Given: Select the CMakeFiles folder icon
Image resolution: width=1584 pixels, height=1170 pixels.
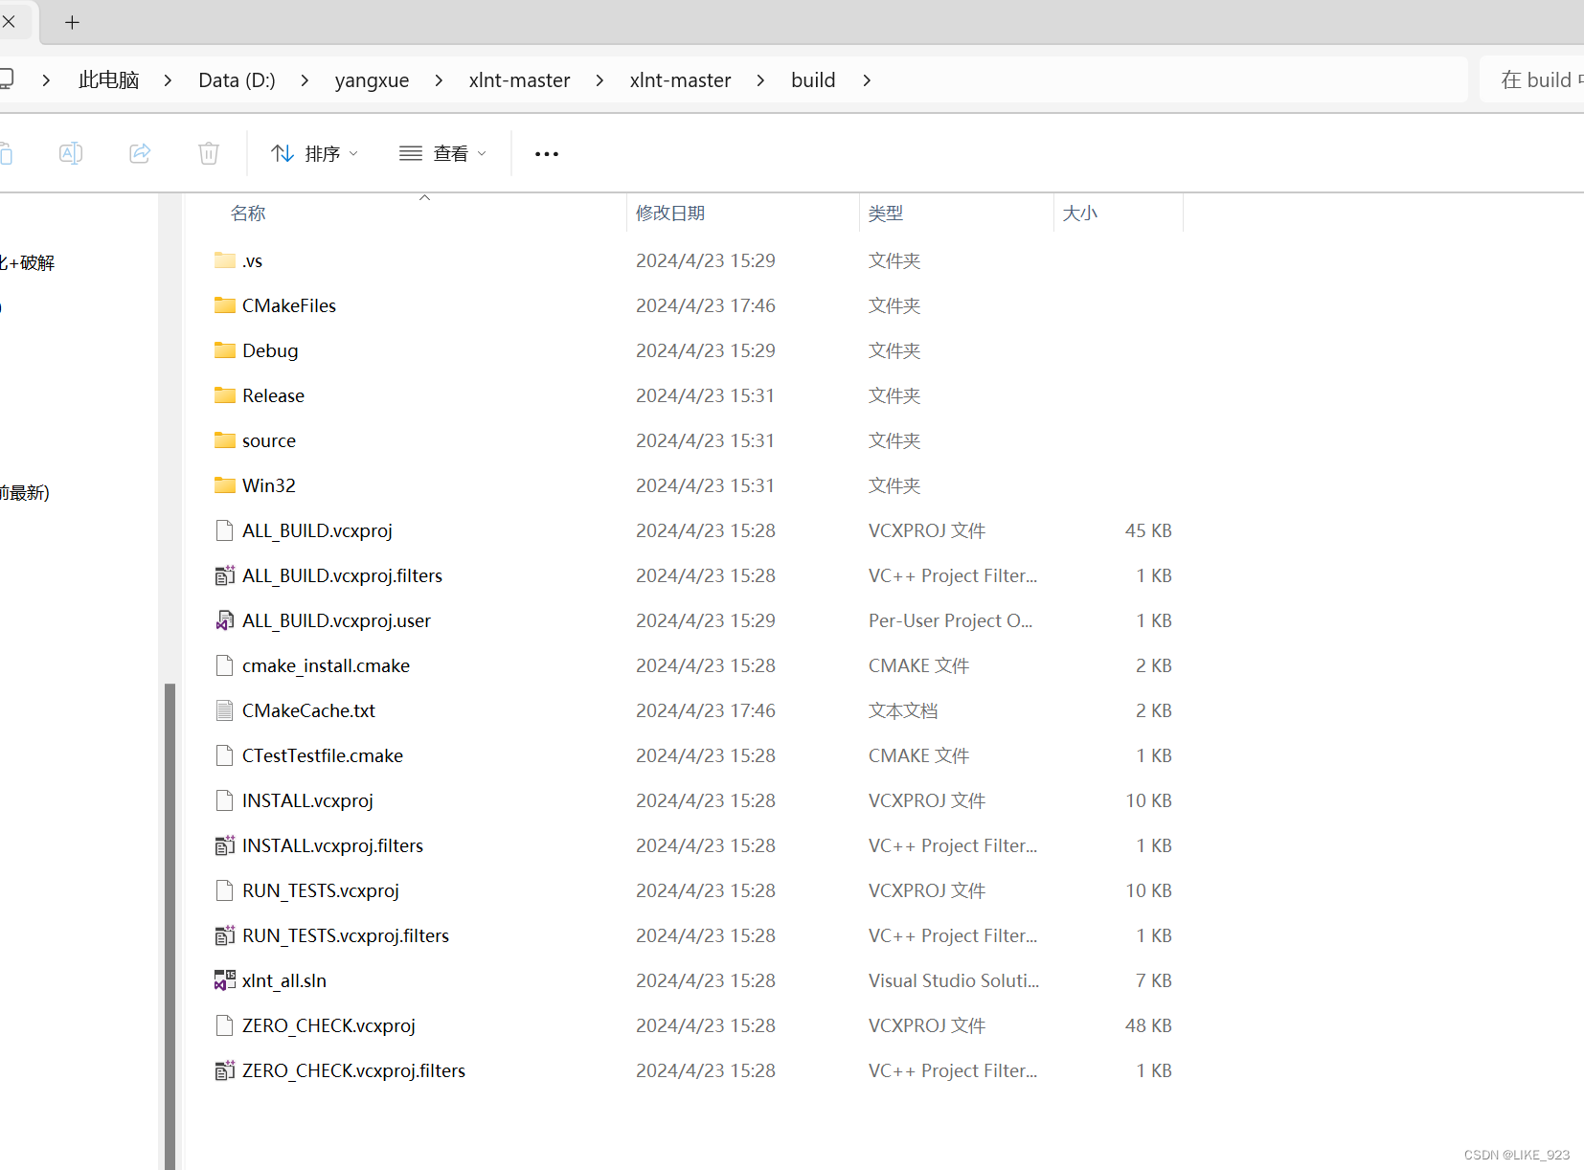Looking at the screenshot, I should (225, 305).
